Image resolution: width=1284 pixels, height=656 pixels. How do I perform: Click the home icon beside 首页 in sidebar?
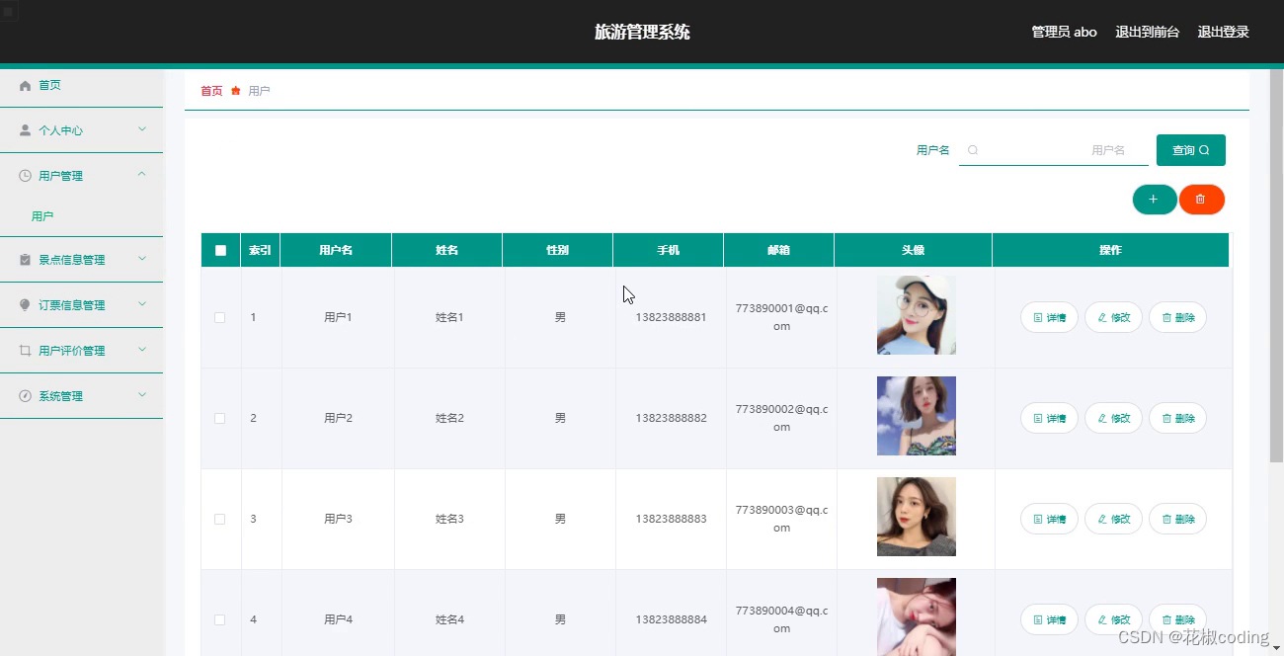26,86
